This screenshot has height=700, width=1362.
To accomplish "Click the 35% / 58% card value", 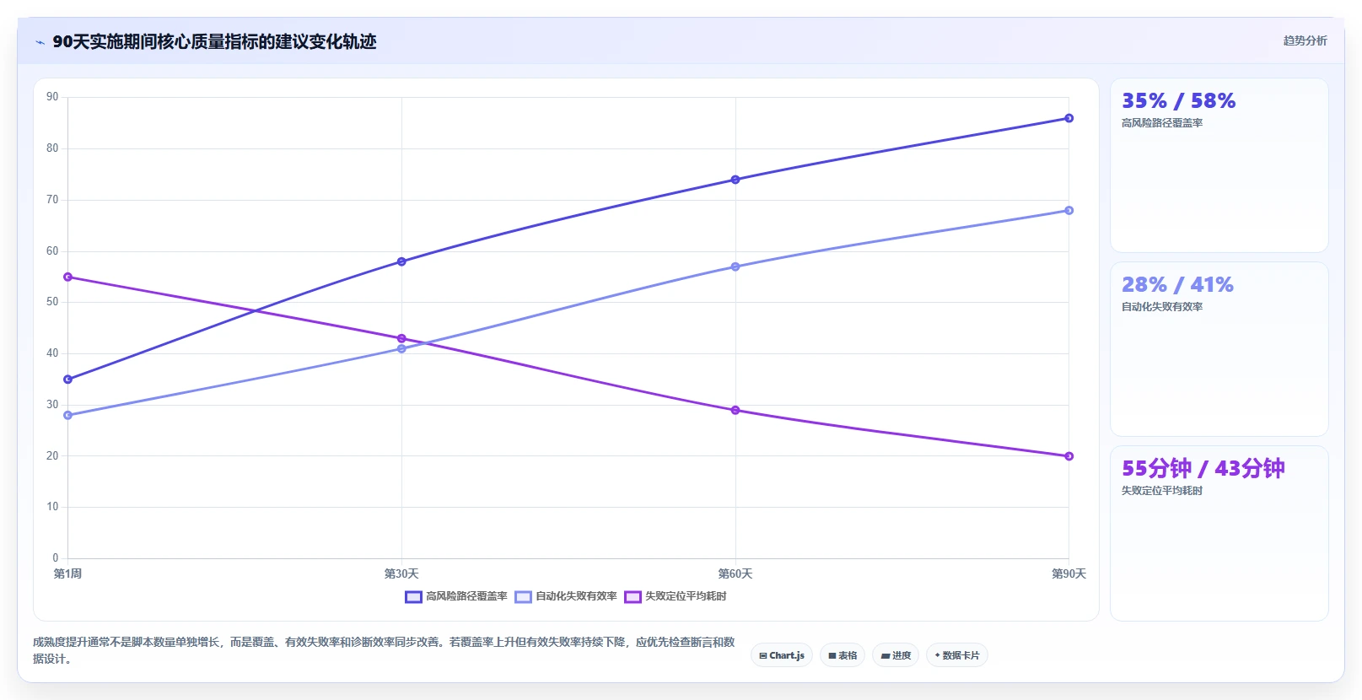I will (1178, 101).
